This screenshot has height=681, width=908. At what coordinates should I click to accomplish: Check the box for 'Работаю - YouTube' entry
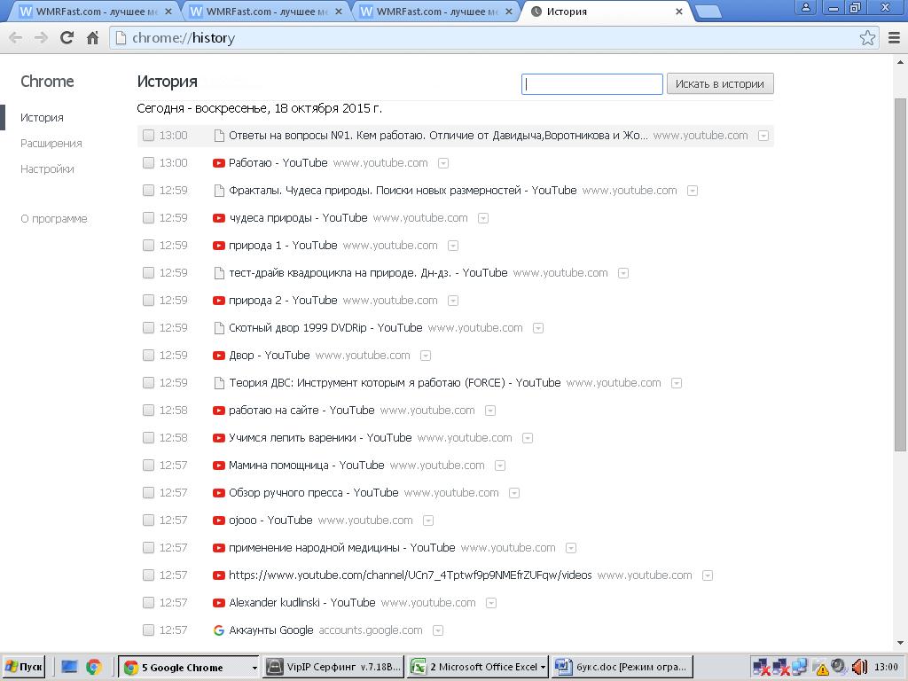[x=149, y=163]
